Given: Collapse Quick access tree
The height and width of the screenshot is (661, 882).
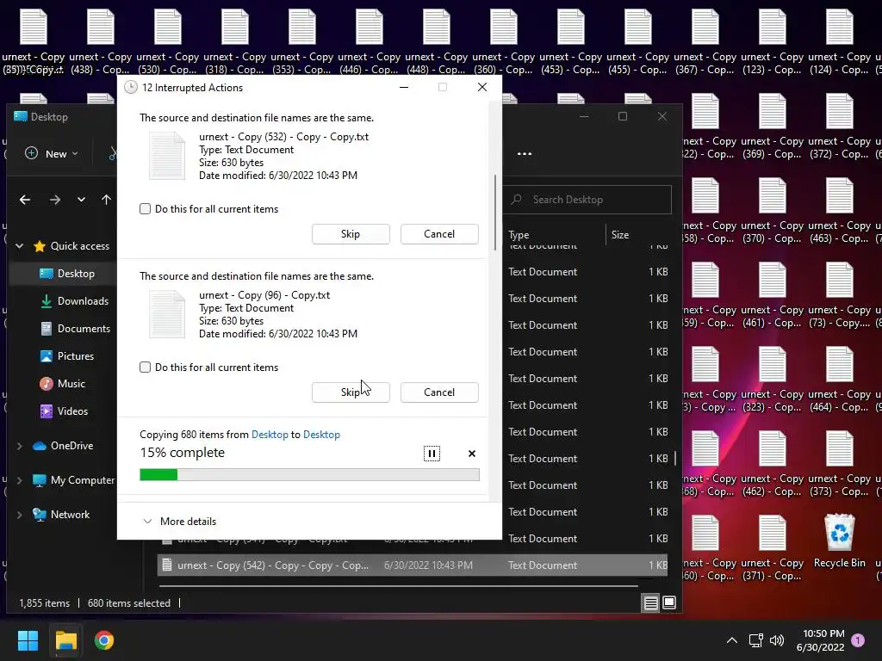Looking at the screenshot, I should [19, 245].
